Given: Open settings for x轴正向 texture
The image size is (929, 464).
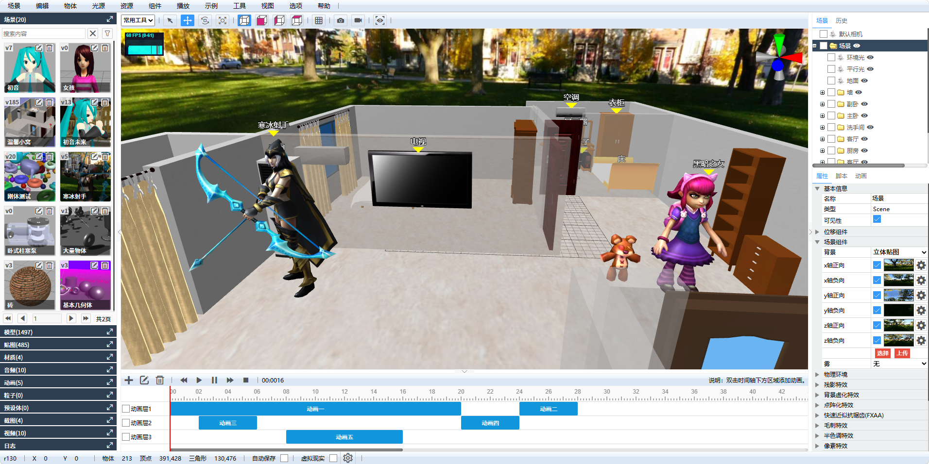Looking at the screenshot, I should pyautogui.click(x=921, y=265).
